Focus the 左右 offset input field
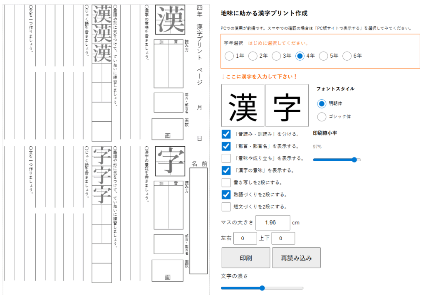Image resolution: width=426 pixels, height=295 pixels. pos(245,238)
